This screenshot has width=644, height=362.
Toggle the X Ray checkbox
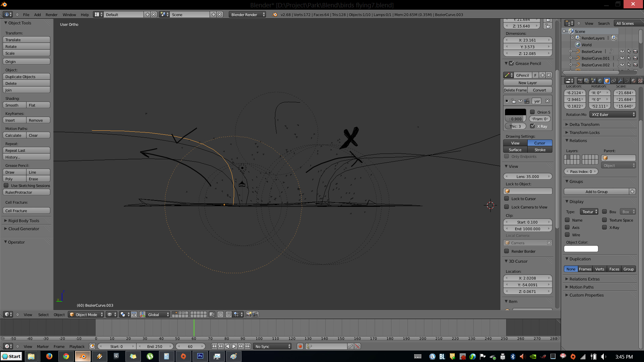coord(532,126)
